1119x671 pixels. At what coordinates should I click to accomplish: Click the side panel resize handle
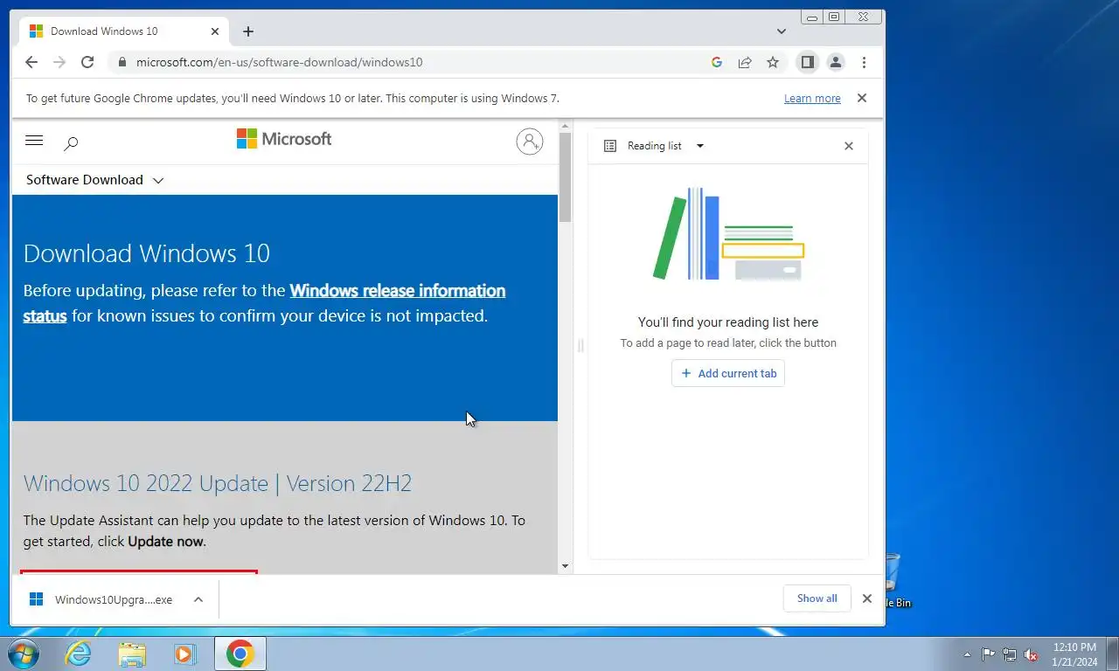click(x=580, y=346)
